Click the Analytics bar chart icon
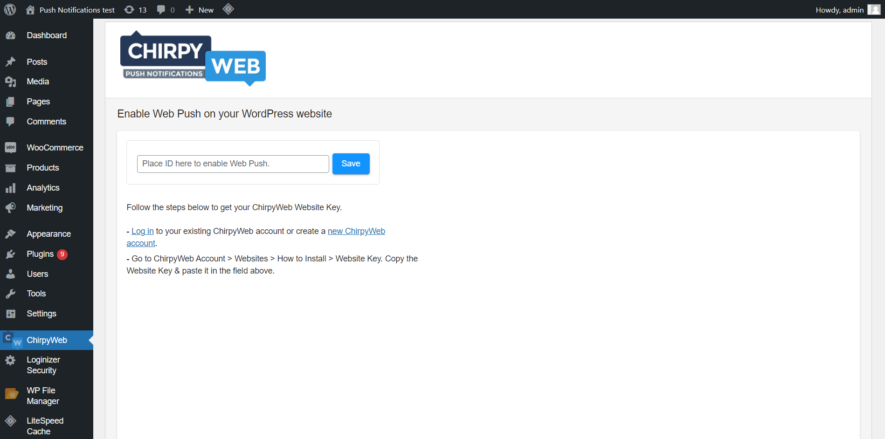The width and height of the screenshot is (885, 439). 10,188
